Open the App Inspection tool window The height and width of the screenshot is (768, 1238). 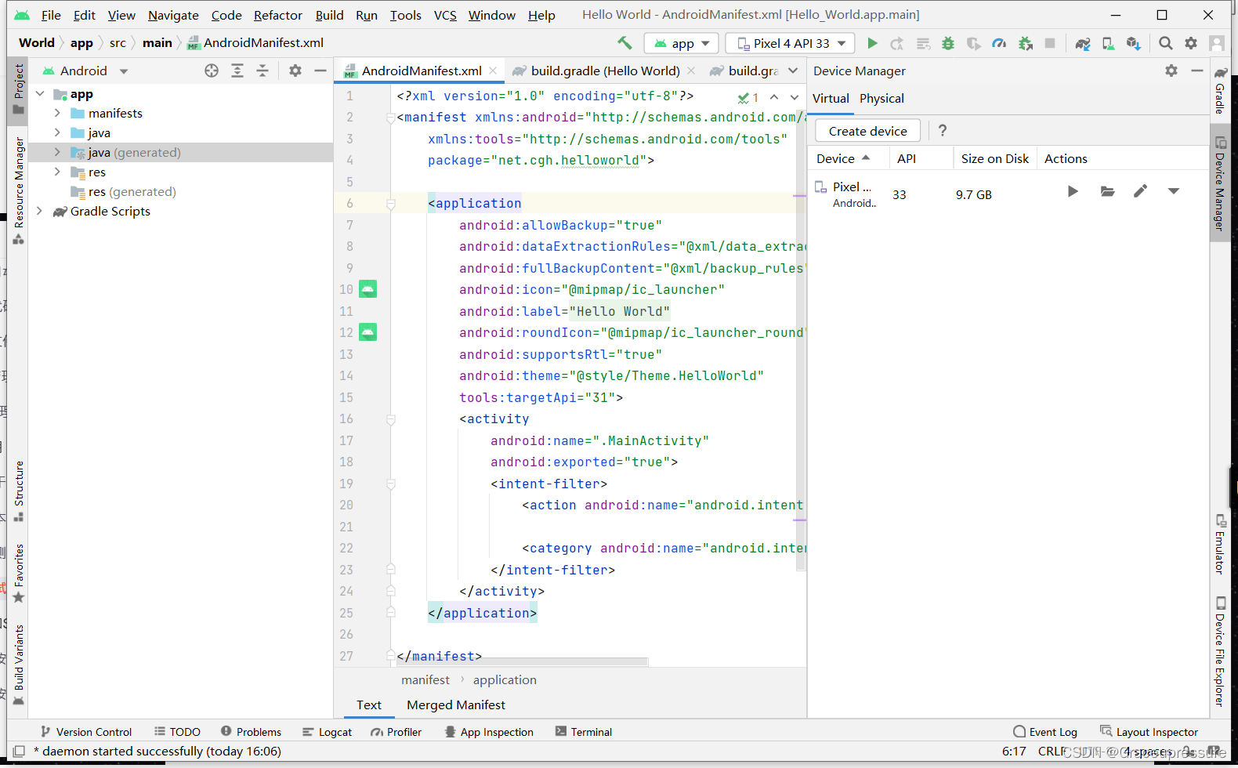[x=489, y=732]
